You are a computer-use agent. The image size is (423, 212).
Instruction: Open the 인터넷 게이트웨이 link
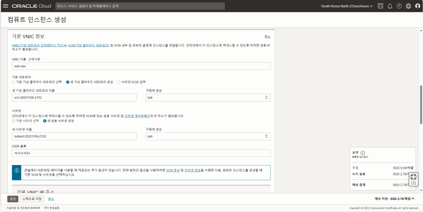137,116
